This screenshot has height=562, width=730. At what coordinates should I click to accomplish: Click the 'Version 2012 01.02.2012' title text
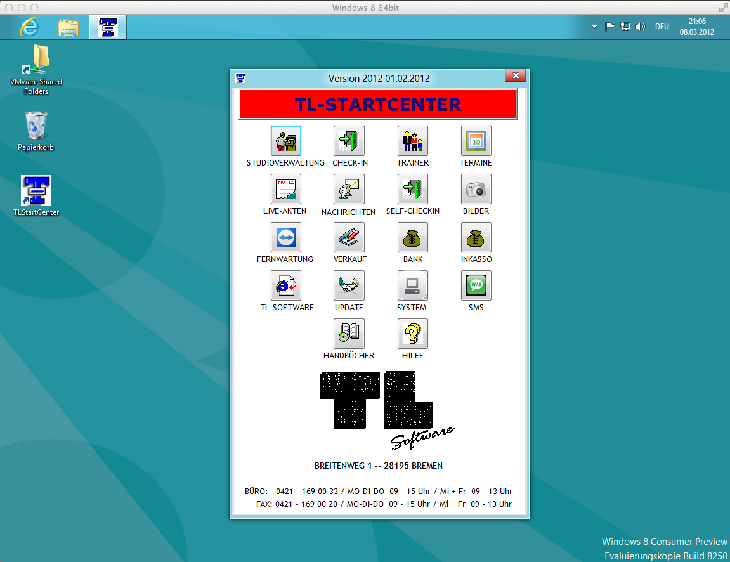click(x=379, y=78)
